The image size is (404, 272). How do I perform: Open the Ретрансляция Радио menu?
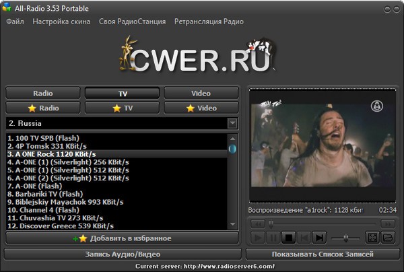coord(209,22)
